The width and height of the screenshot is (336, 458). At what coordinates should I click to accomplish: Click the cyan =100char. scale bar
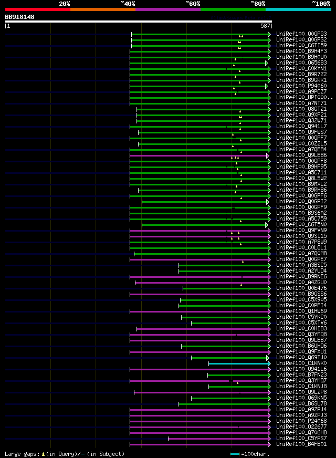(235, 454)
